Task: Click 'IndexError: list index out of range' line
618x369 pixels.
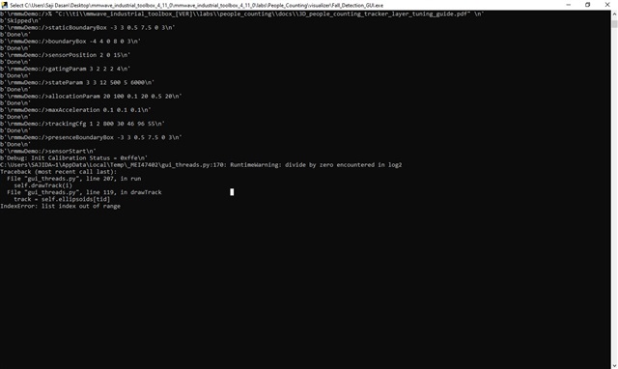Action: pyautogui.click(x=60, y=206)
